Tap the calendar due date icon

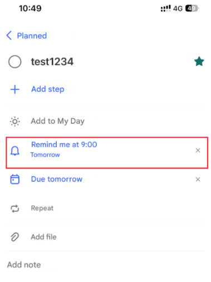15,179
